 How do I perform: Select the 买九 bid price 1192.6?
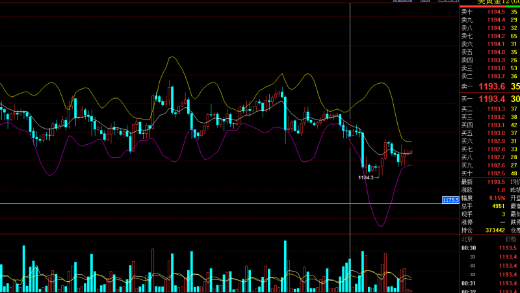click(496, 166)
